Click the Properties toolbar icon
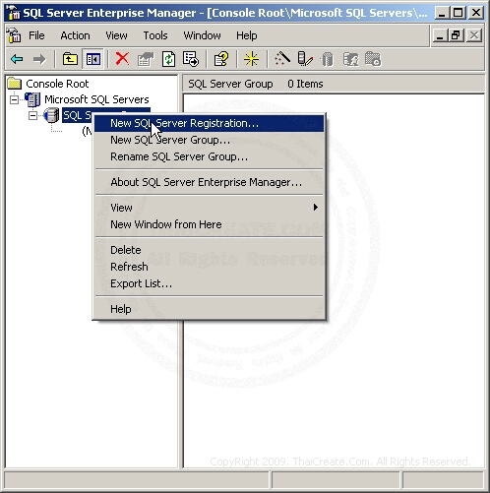The image size is (490, 493). pyautogui.click(x=146, y=59)
